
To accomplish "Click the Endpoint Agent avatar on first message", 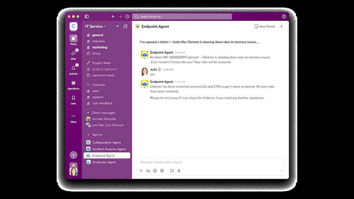I will pyautogui.click(x=144, y=55).
